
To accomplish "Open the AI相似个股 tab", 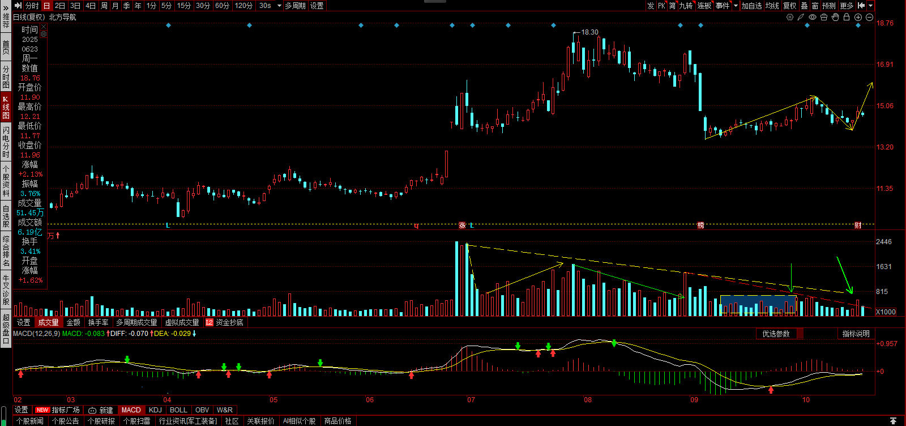I will pos(300,421).
